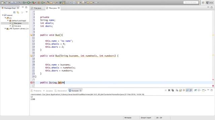Open the New file wizard icon
Viewport: 215px width, 120px height.
tap(2, 2)
